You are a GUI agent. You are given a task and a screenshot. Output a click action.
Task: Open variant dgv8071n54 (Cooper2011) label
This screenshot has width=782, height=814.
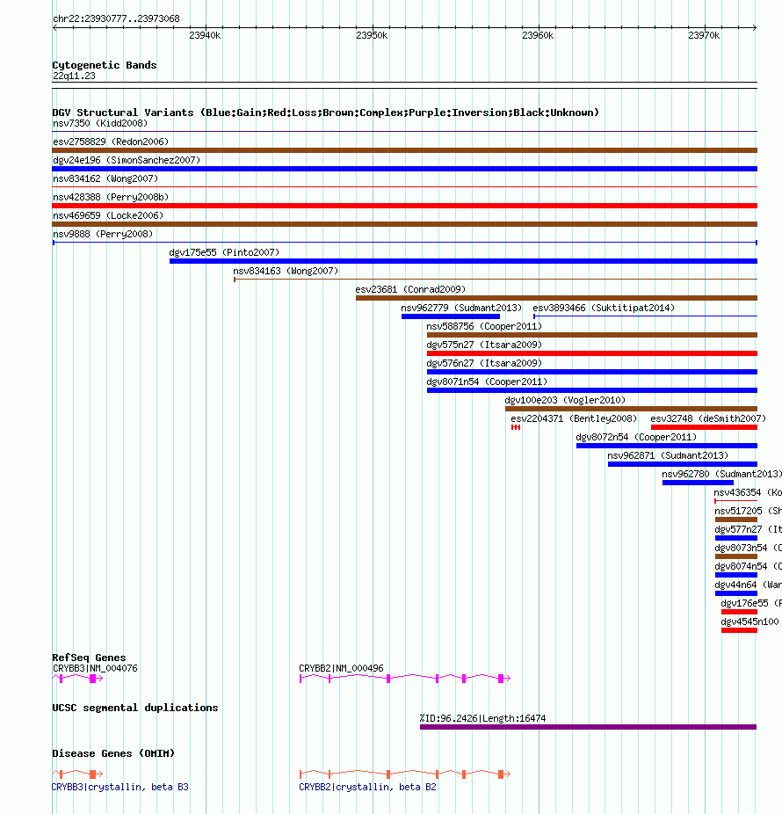(487, 382)
